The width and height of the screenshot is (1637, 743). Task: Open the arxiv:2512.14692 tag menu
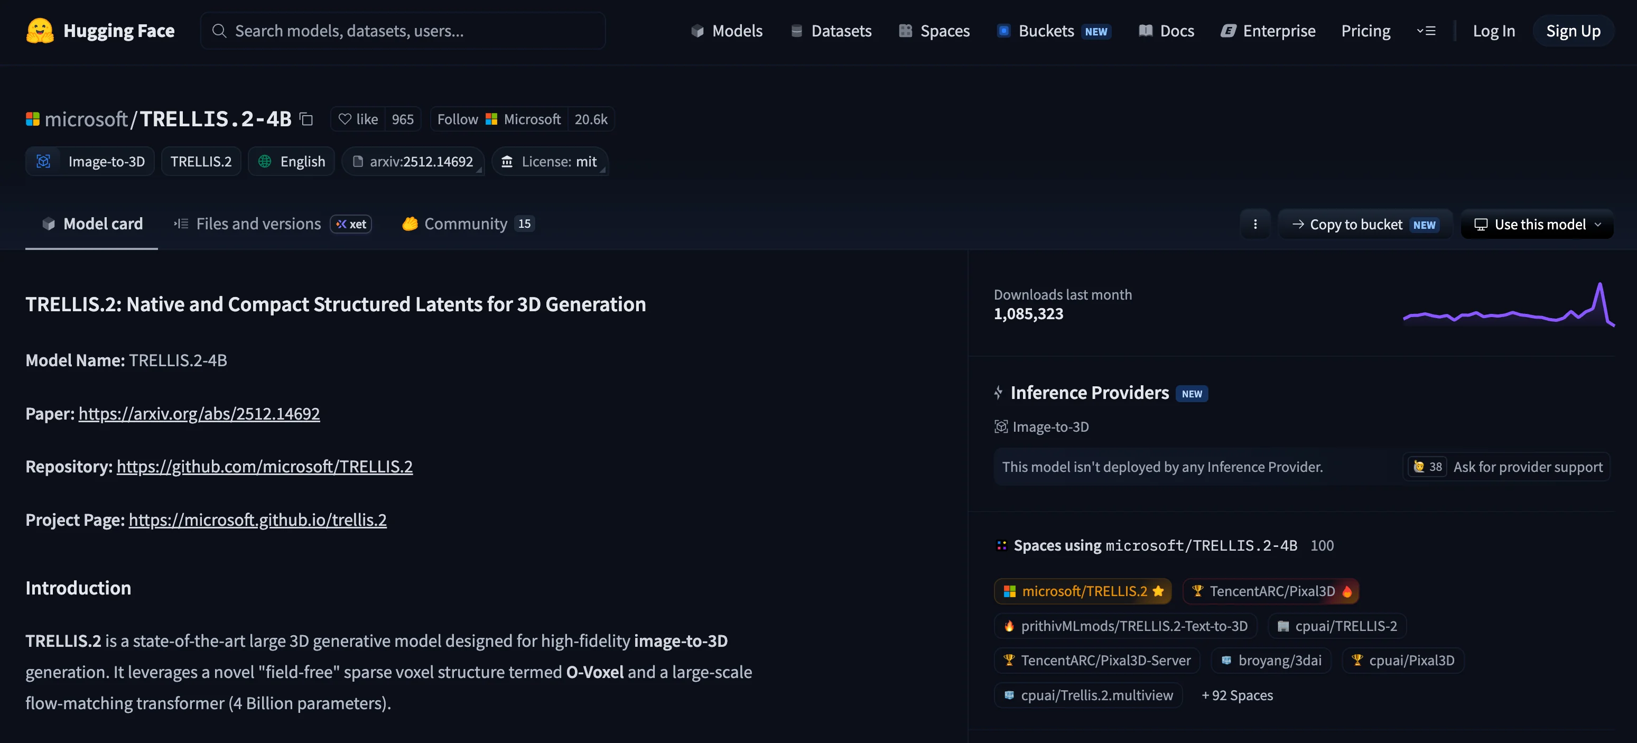(x=413, y=161)
